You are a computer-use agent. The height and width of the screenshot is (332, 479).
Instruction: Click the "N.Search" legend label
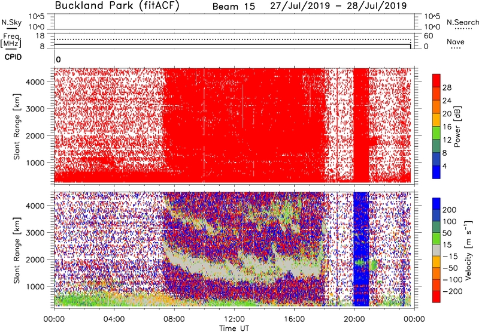pos(462,22)
